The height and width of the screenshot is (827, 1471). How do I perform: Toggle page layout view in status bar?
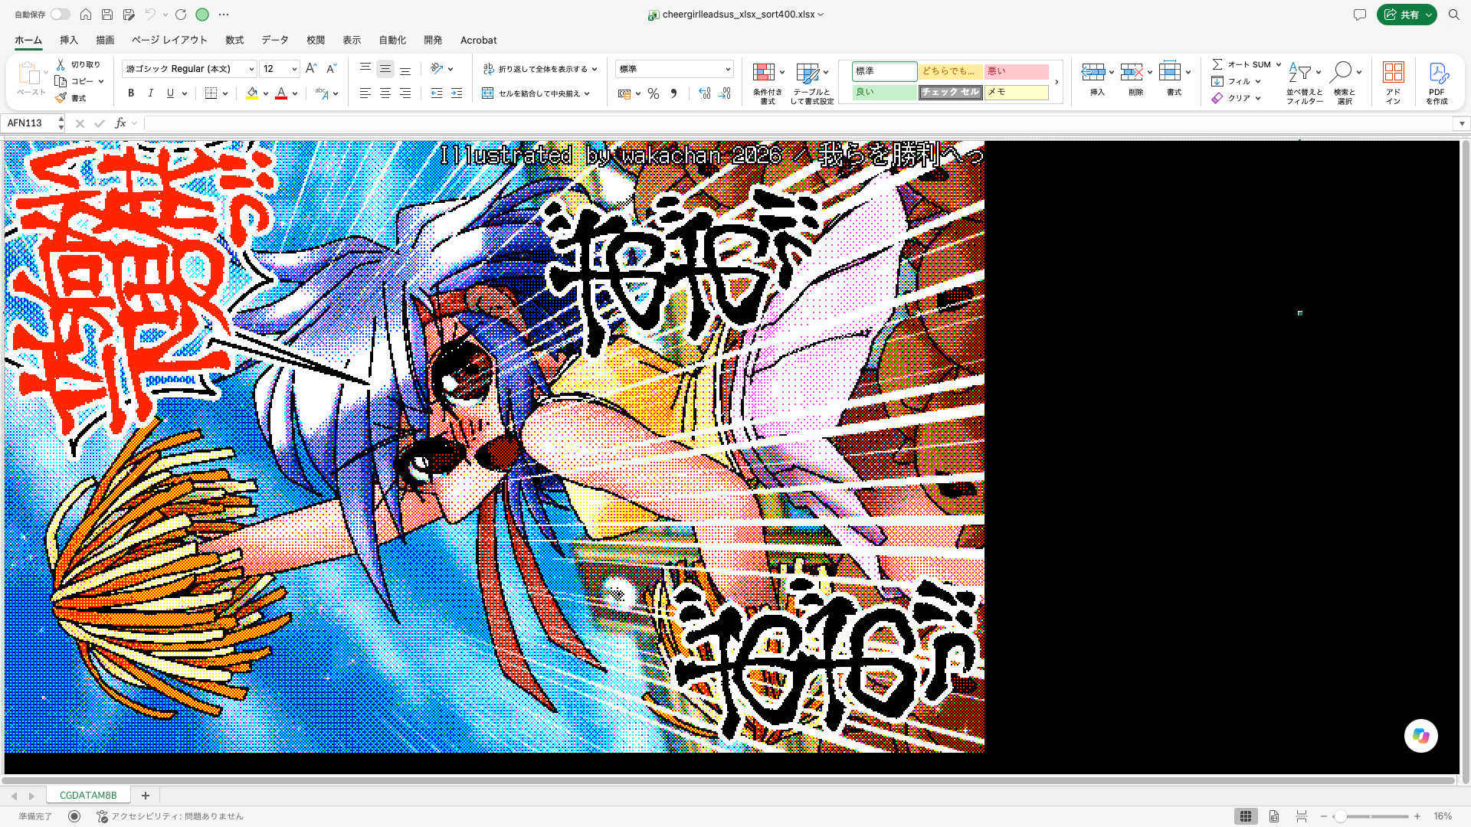tap(1273, 816)
